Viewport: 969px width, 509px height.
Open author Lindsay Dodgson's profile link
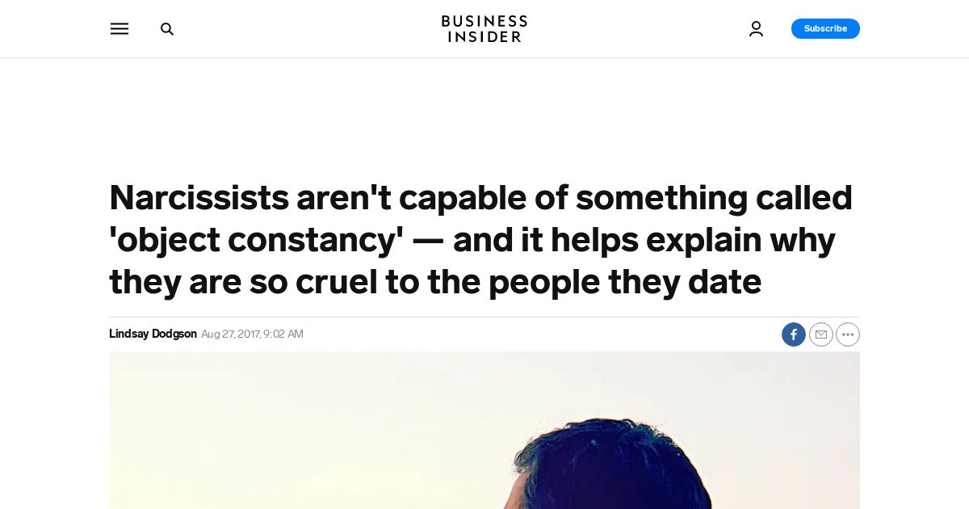(x=153, y=334)
